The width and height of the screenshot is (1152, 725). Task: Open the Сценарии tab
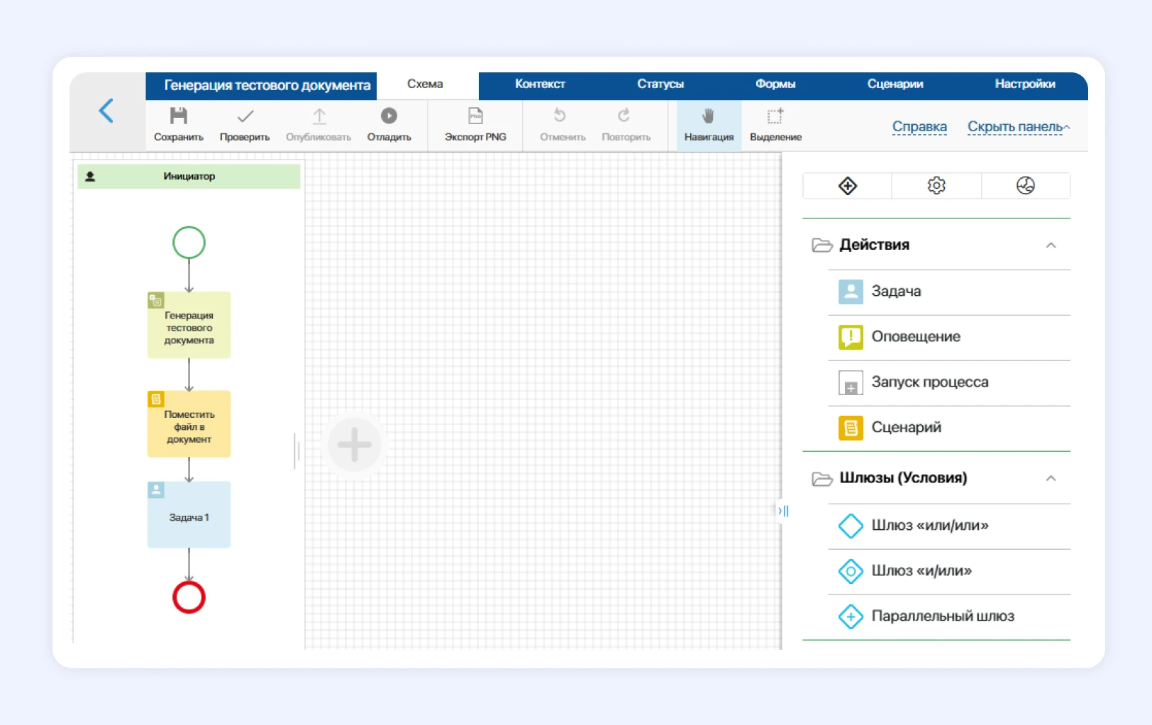[x=895, y=84]
